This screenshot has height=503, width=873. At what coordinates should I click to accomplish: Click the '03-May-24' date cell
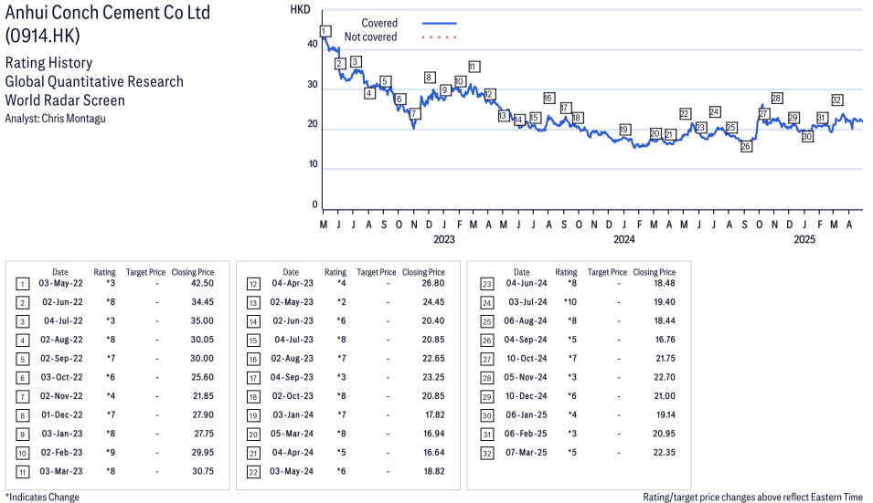[x=292, y=471]
